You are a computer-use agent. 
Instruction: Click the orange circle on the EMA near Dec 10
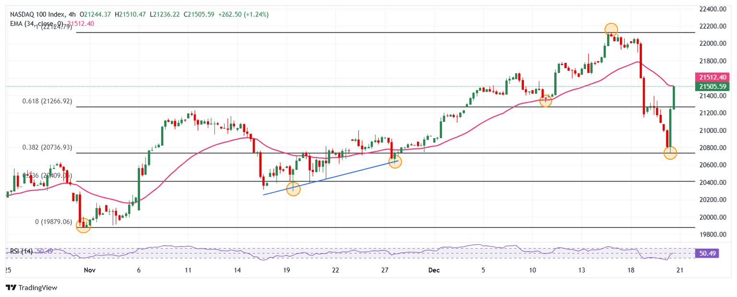click(x=545, y=101)
